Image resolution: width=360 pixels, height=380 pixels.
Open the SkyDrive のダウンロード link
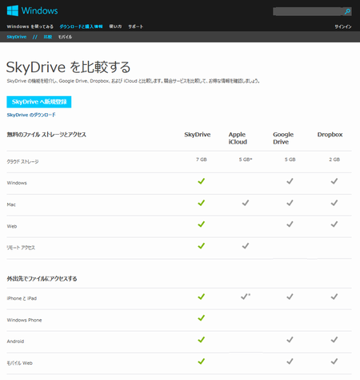pos(31,115)
